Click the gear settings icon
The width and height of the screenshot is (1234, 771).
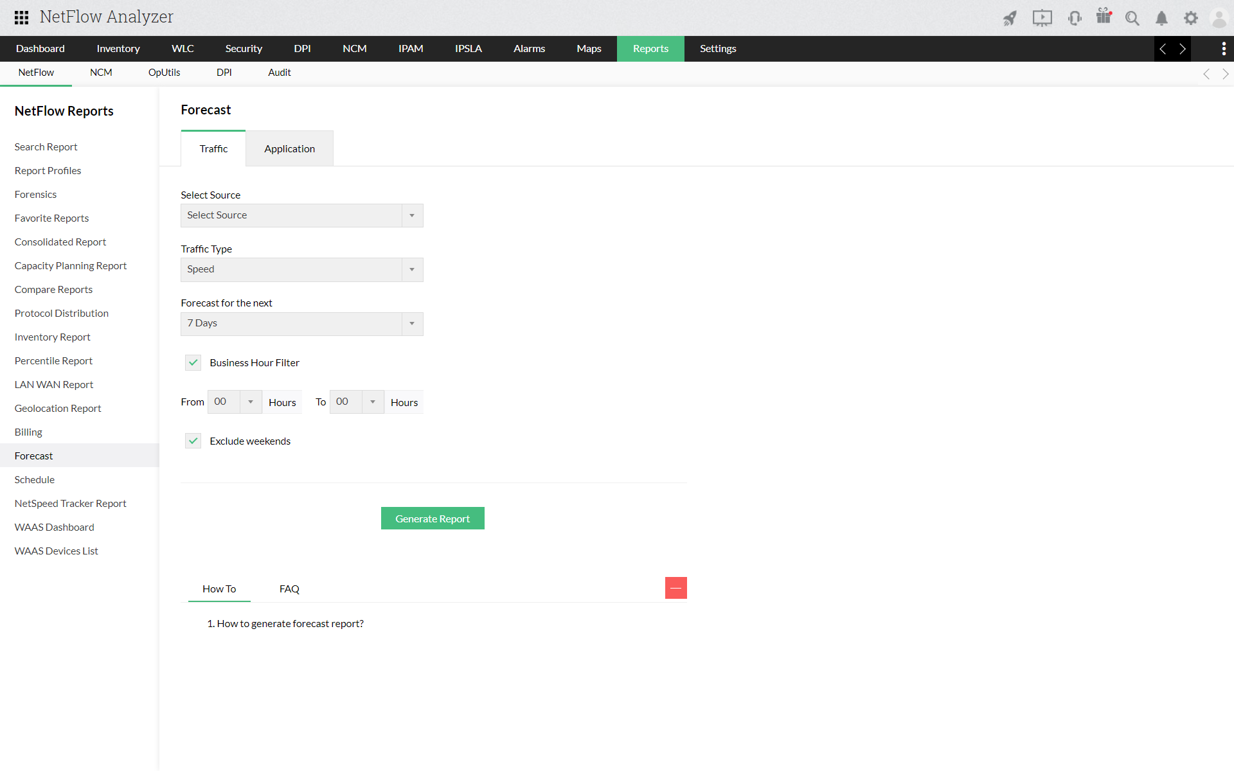point(1190,18)
